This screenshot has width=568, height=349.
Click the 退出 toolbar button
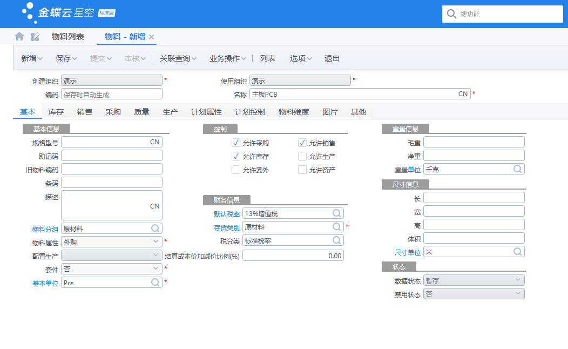(332, 58)
